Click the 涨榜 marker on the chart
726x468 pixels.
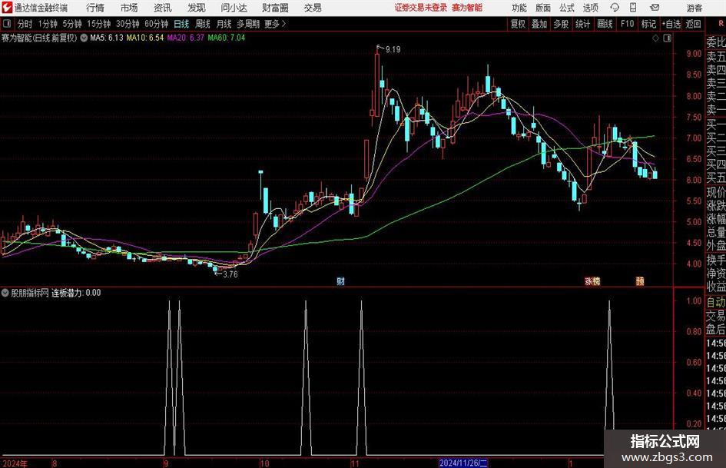point(592,280)
